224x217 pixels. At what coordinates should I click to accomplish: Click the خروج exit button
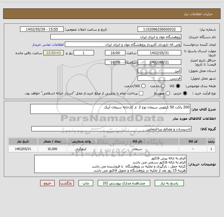pyautogui.click(x=47, y=183)
